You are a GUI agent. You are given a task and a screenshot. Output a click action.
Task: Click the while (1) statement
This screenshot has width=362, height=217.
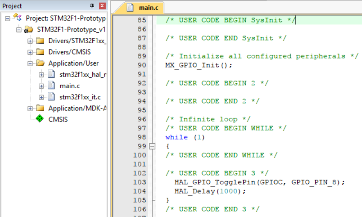pos(185,137)
